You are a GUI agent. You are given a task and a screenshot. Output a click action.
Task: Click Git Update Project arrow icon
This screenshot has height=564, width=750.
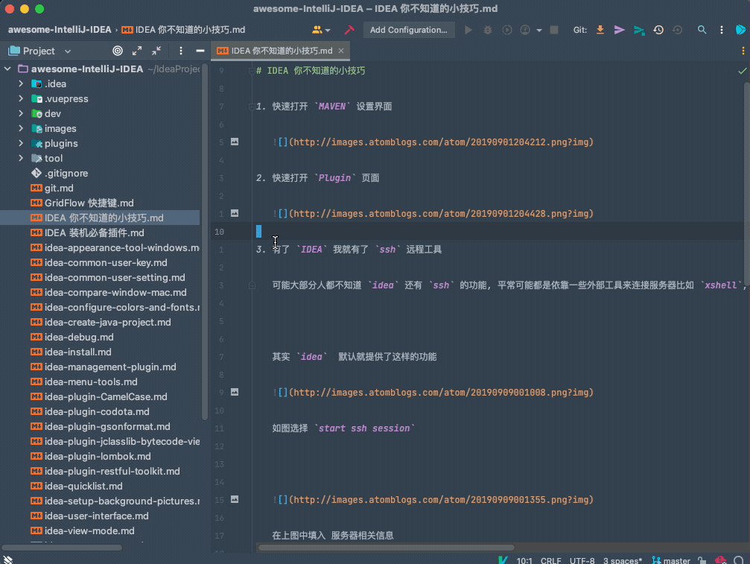click(x=600, y=30)
